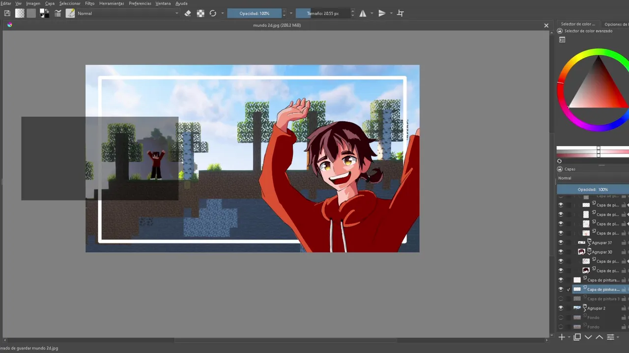Image resolution: width=629 pixels, height=353 pixels.
Task: Select the Capa de pintura 3 layer name
Action: click(x=603, y=299)
